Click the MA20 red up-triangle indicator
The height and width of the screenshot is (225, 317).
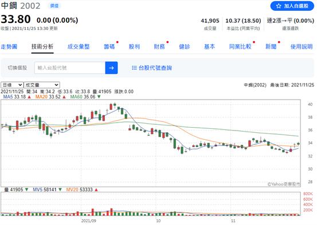(x=64, y=97)
